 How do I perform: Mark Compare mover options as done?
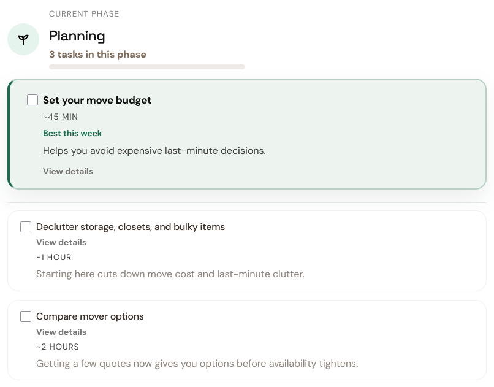click(x=26, y=316)
